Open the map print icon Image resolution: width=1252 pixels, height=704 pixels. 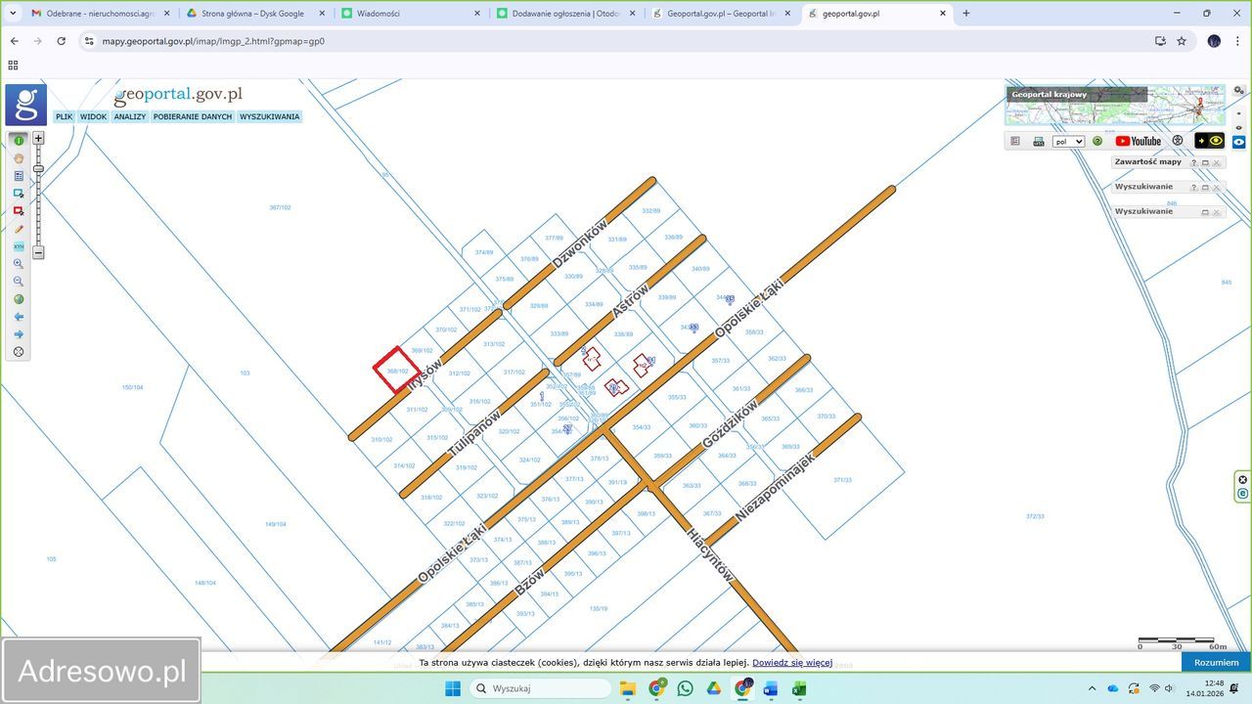click(x=1039, y=142)
